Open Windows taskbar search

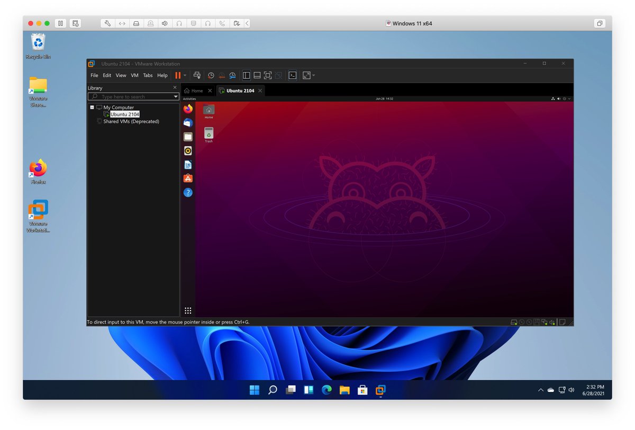click(x=273, y=390)
